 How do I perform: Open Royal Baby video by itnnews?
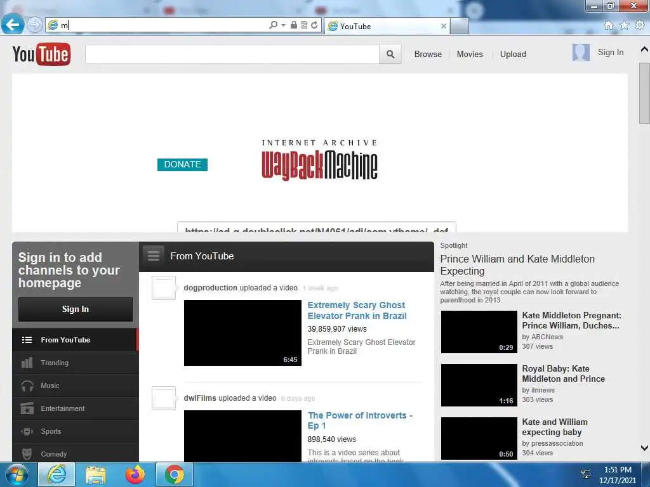point(564,373)
